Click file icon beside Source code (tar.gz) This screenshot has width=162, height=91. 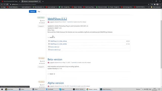click(x=49, y=50)
